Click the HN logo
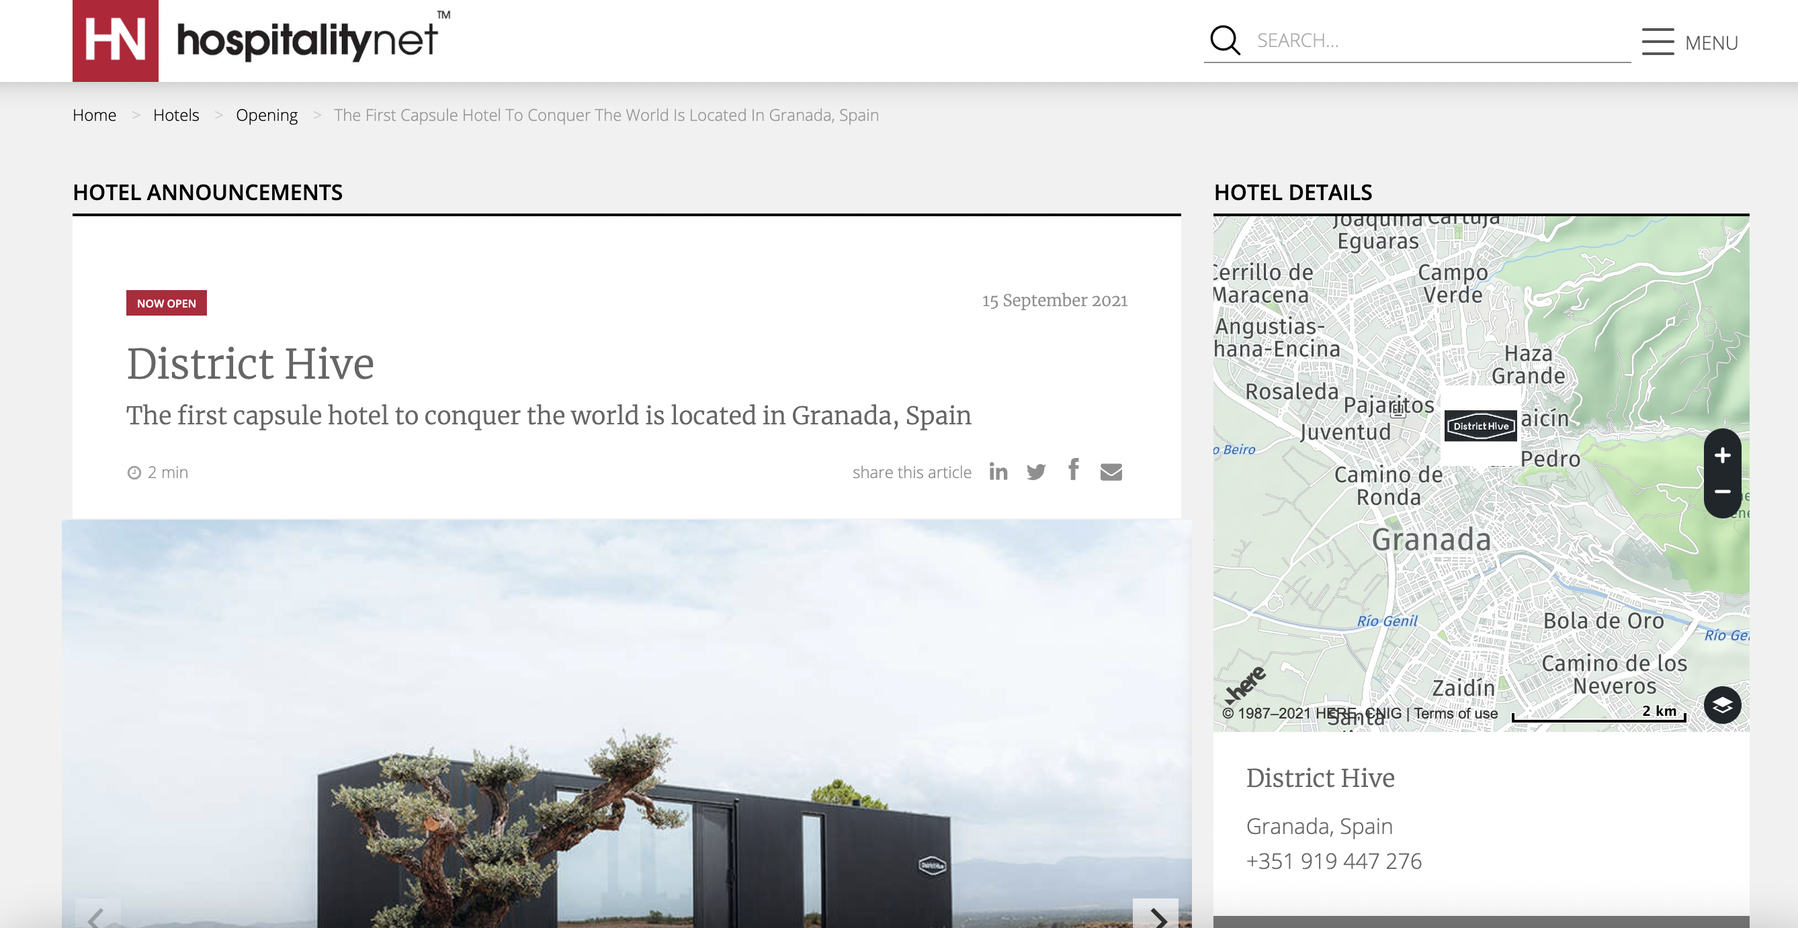This screenshot has height=928, width=1798. click(115, 40)
